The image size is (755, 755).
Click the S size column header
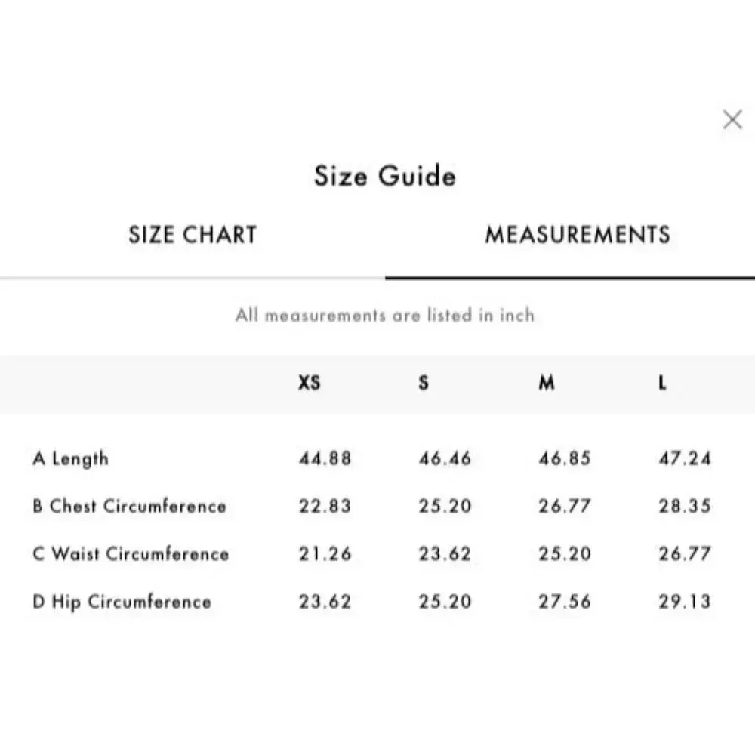click(424, 384)
